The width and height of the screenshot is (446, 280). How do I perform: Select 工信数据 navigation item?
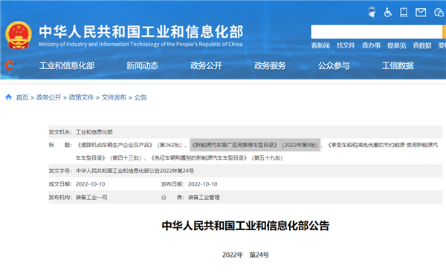tap(398, 65)
